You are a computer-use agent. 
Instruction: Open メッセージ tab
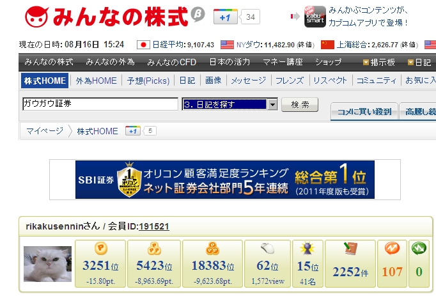249,81
